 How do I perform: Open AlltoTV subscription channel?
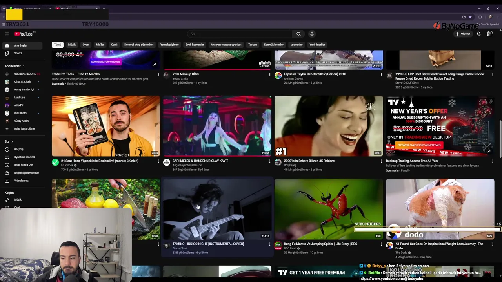pyautogui.click(x=22, y=105)
